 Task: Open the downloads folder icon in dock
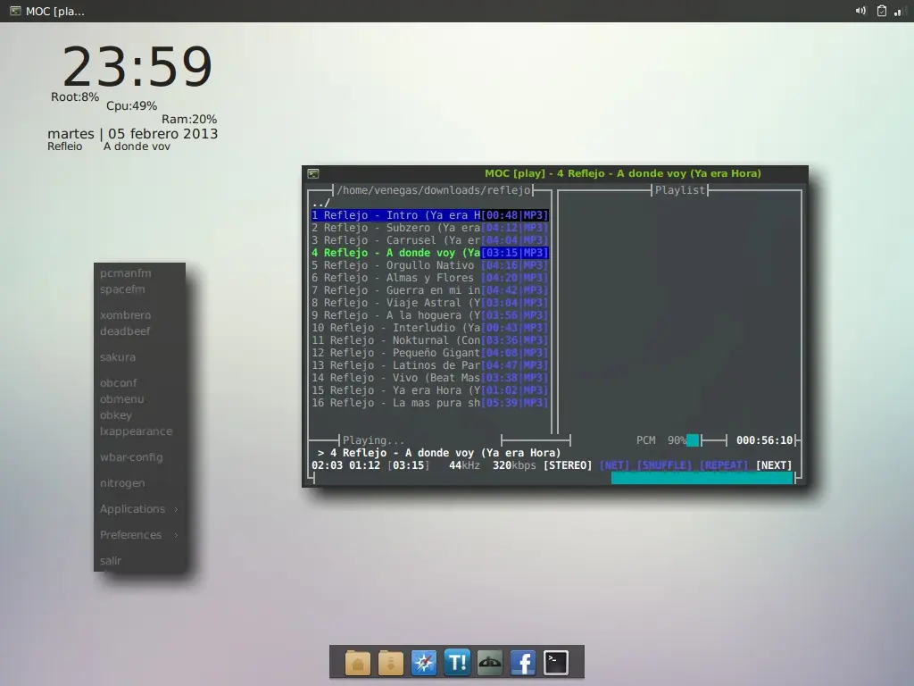coord(391,663)
